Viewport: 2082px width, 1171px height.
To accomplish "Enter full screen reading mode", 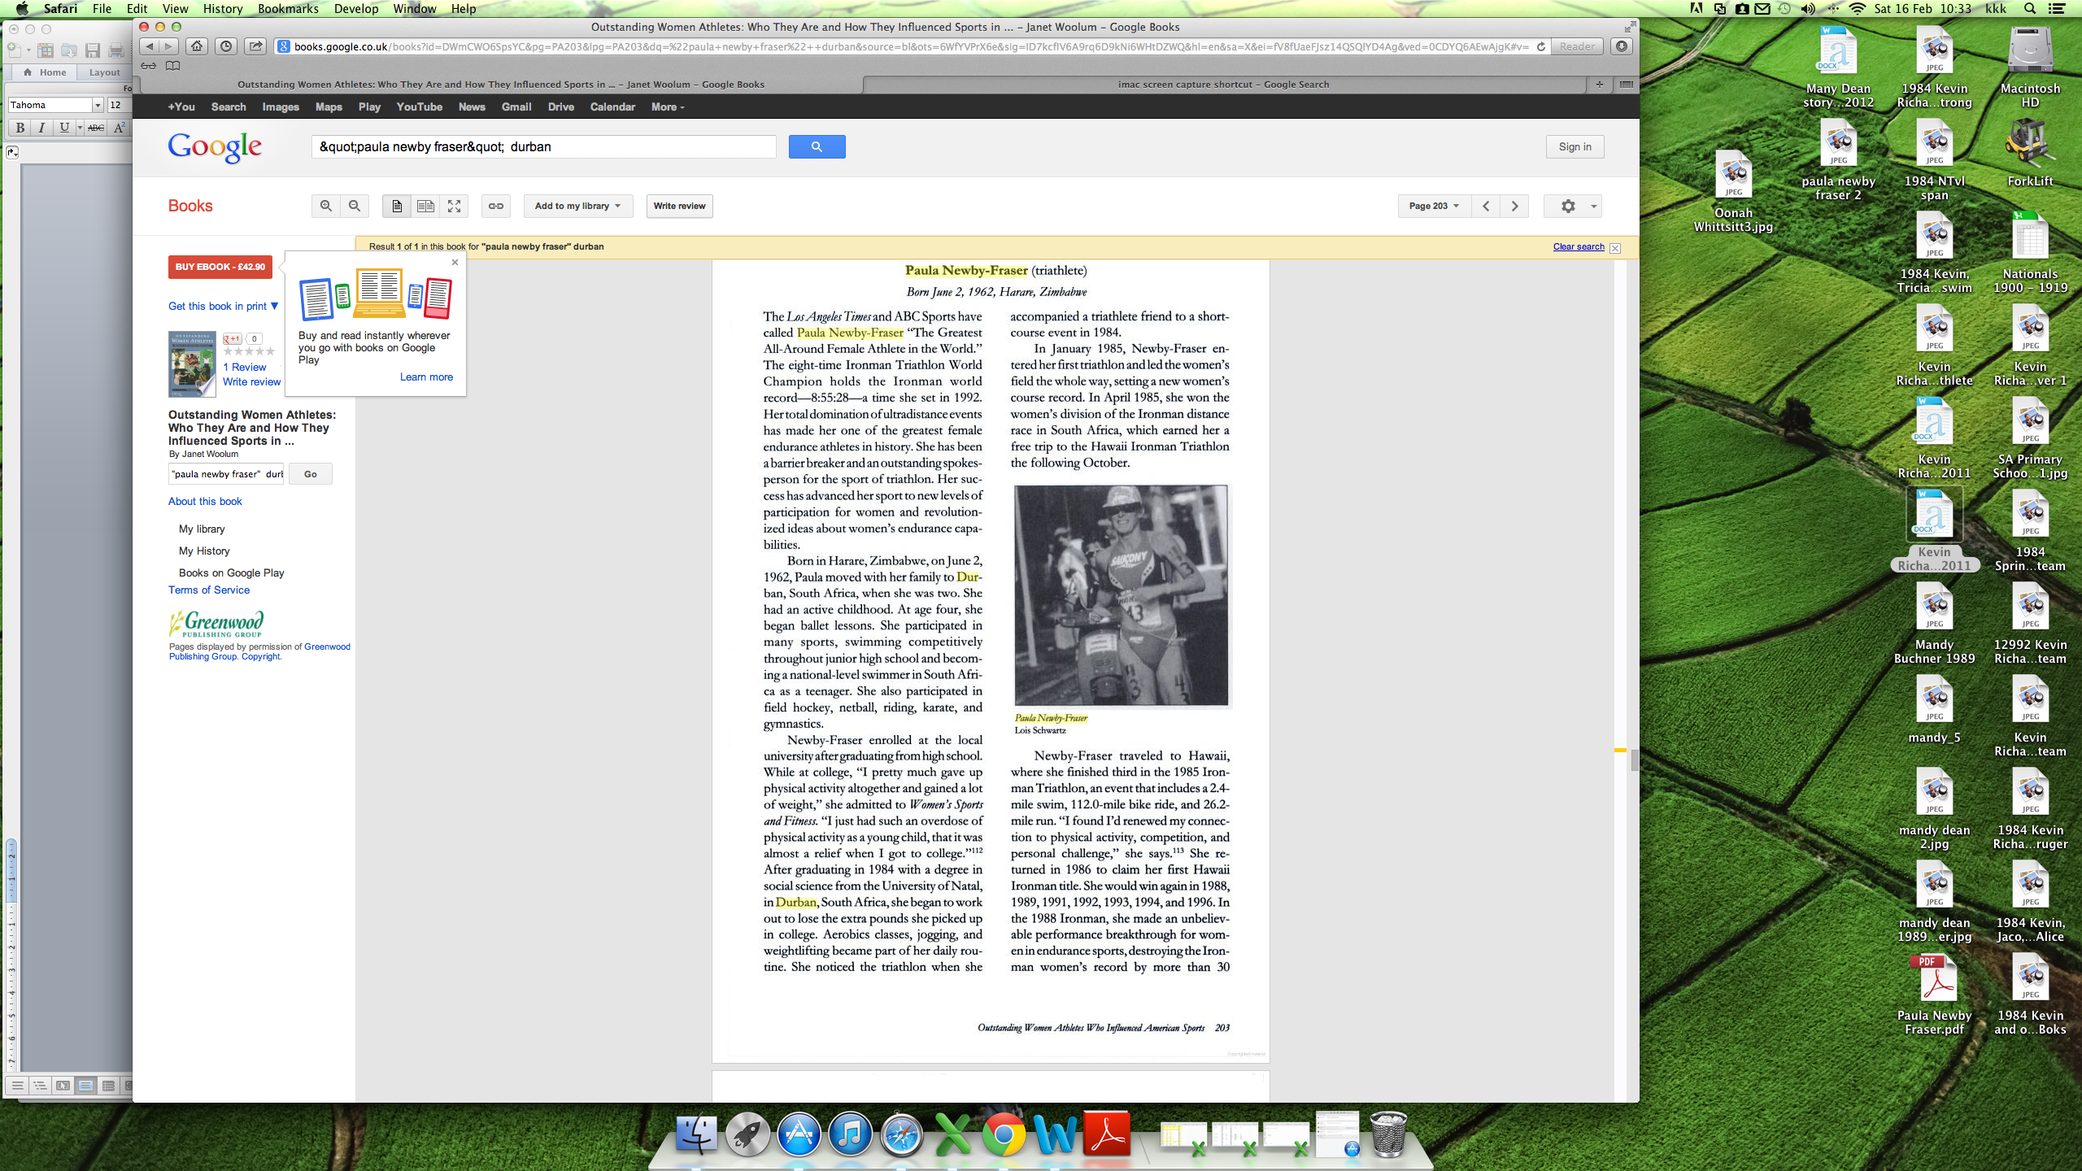I will click(x=454, y=206).
